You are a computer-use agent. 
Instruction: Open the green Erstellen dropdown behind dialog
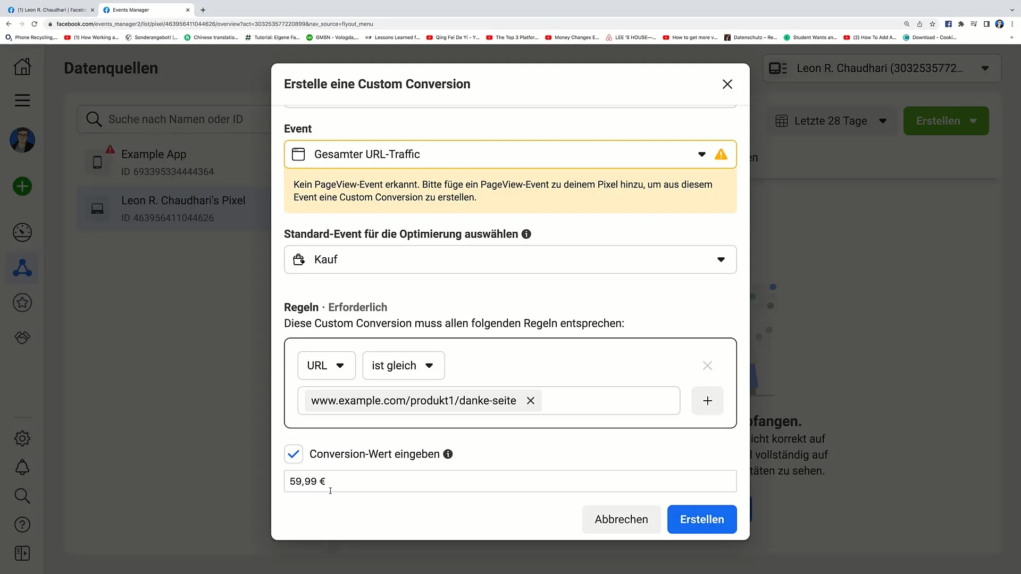946,121
